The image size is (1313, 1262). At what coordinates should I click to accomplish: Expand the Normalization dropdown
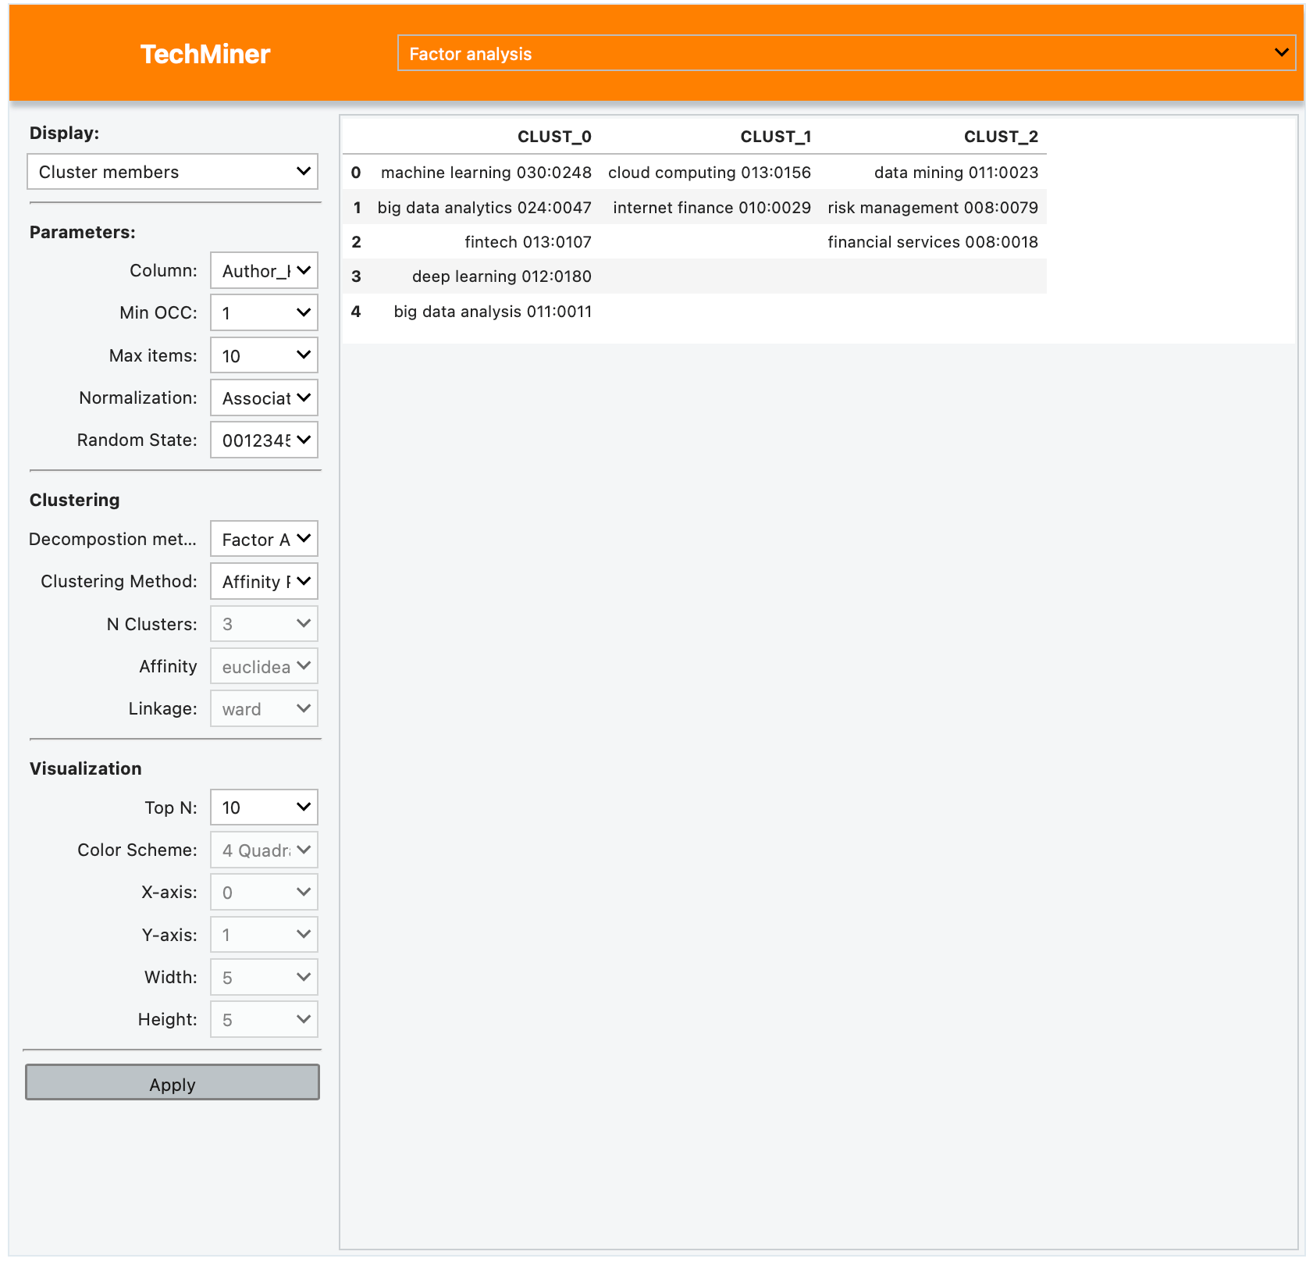click(x=264, y=397)
